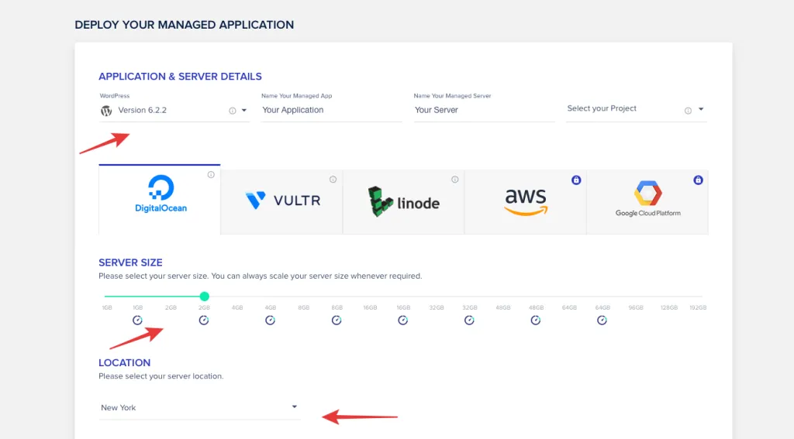The image size is (794, 439).
Task: Click info icon on the DigitalOcean card
Action: point(211,176)
